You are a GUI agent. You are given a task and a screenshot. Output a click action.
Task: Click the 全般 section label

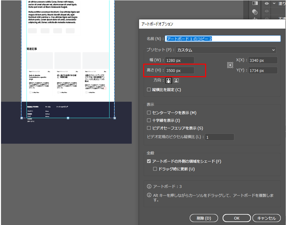click(x=150, y=153)
